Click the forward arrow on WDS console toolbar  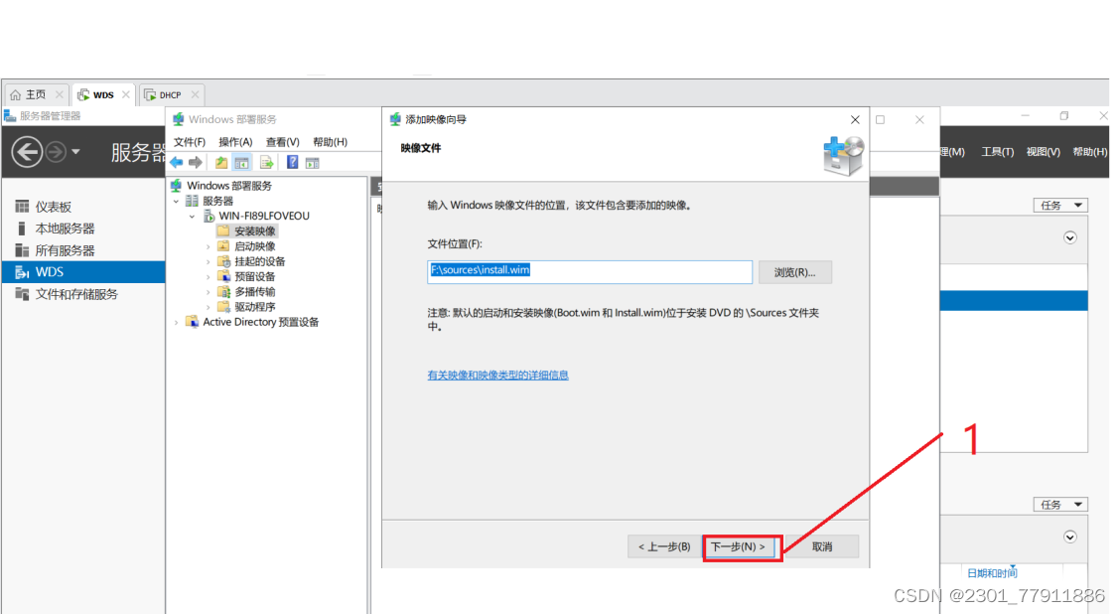tap(194, 162)
